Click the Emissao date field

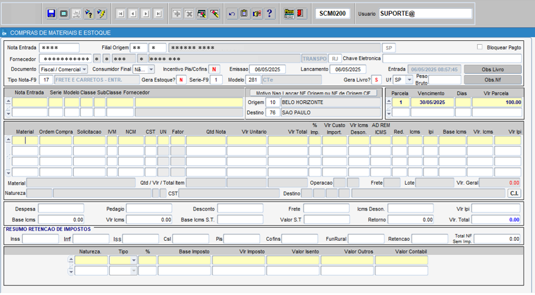pyautogui.click(x=268, y=69)
